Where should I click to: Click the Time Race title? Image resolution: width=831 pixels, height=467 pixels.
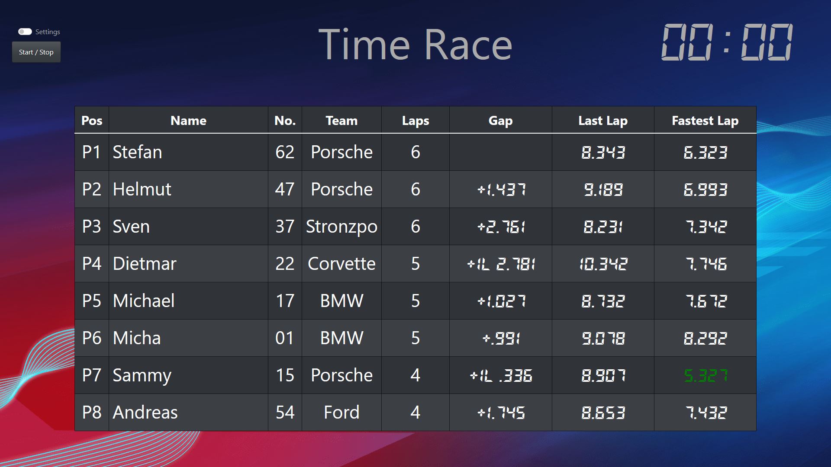(415, 44)
